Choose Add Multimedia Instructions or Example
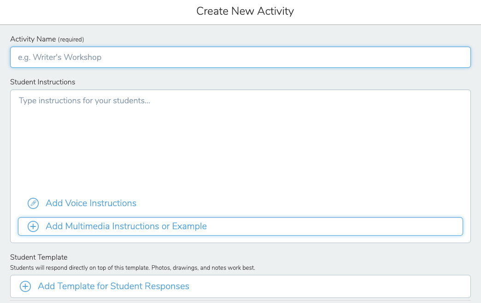 click(x=240, y=226)
